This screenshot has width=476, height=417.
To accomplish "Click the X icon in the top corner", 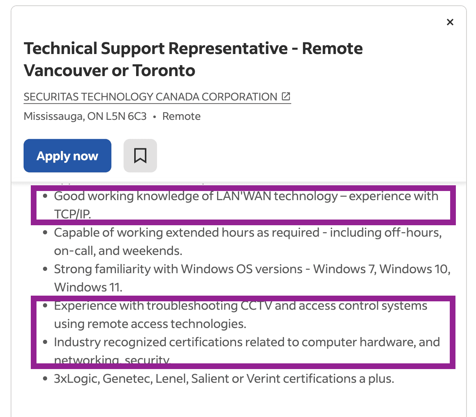I will click(450, 22).
